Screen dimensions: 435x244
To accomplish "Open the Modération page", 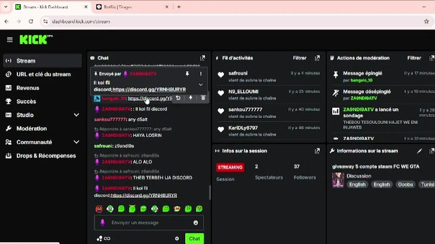I will click(x=43, y=128).
